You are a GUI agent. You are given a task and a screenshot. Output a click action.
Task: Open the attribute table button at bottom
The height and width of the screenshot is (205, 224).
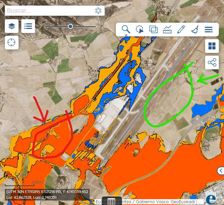tap(112, 201)
